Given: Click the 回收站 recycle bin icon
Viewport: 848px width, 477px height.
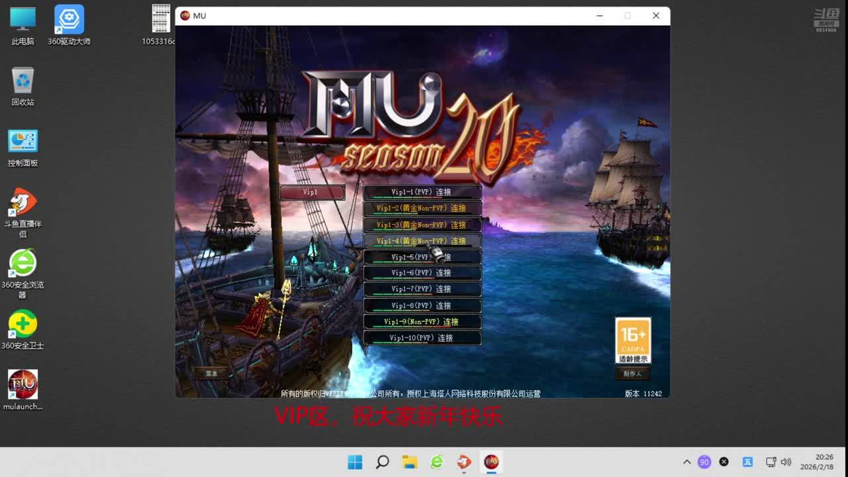Looking at the screenshot, I should [x=23, y=81].
